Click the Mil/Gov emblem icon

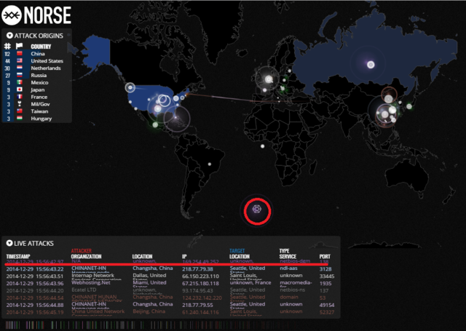coord(20,104)
